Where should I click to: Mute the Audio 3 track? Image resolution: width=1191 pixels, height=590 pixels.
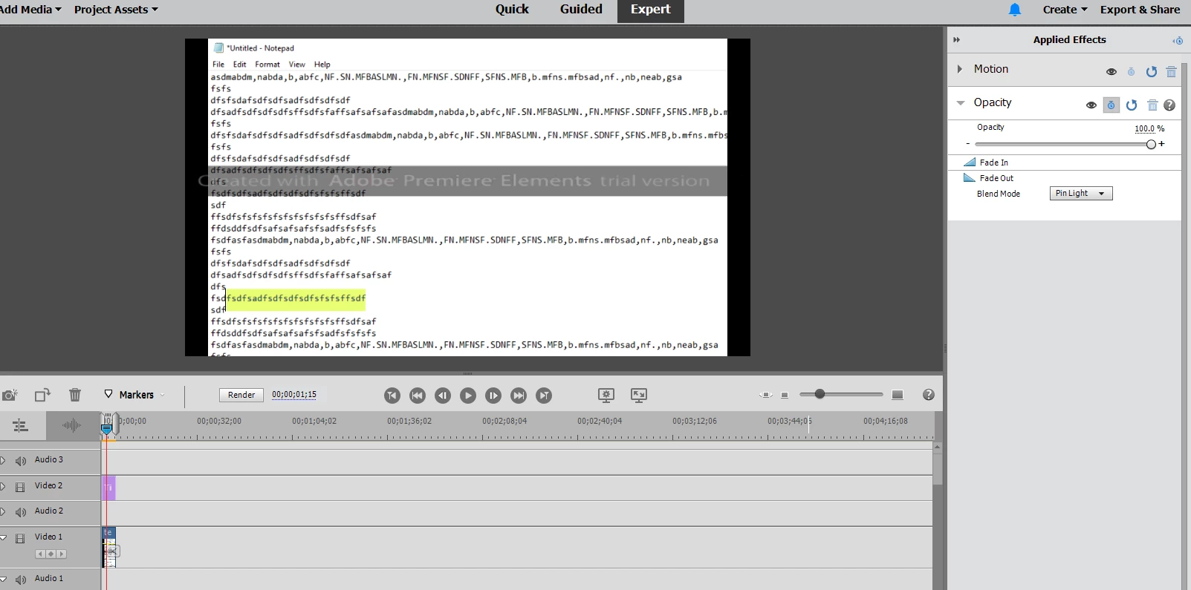(21, 461)
